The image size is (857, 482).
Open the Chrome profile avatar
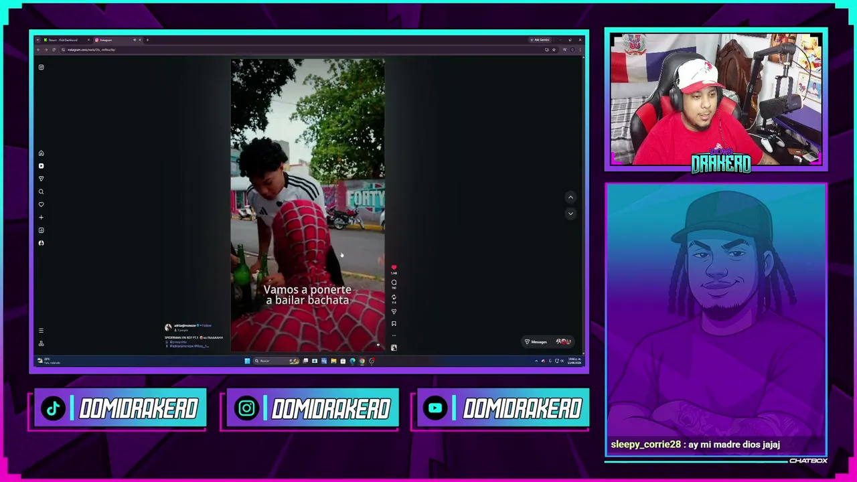click(572, 50)
